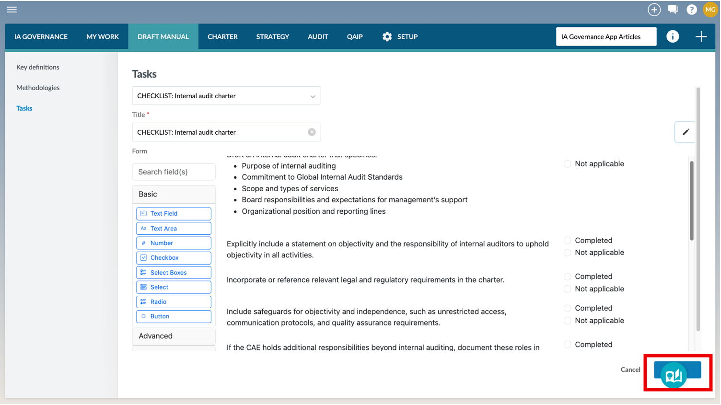
Task: Switch to the MY WORK tab
Action: tap(103, 36)
